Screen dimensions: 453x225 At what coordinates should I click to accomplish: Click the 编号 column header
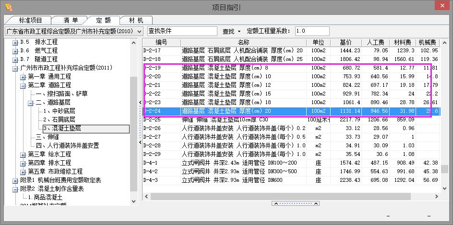click(161, 43)
